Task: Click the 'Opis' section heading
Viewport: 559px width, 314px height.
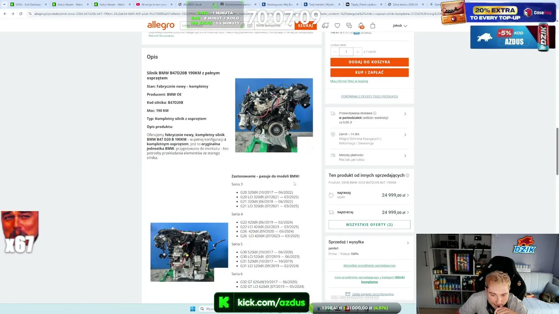Action: tap(152, 57)
